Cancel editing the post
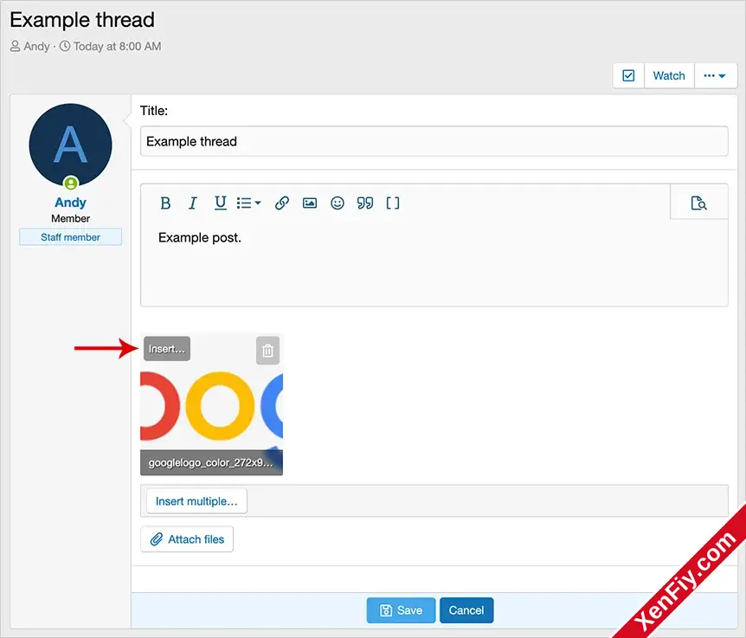The height and width of the screenshot is (638, 746). 466,610
